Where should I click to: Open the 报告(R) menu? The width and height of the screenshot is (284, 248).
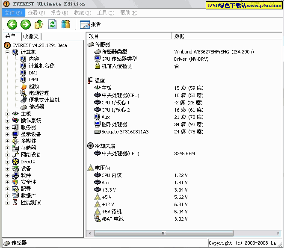(59, 13)
